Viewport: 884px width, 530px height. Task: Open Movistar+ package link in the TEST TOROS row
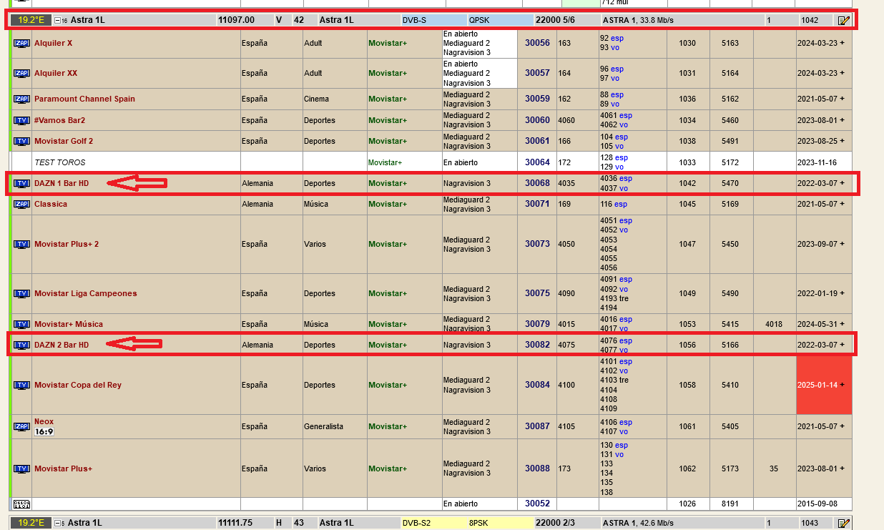click(x=385, y=162)
